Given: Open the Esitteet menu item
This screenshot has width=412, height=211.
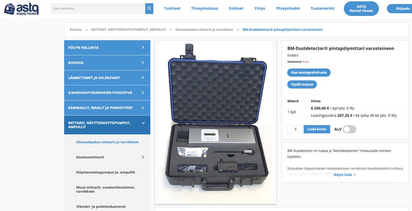Looking at the screenshot, I should coord(236,9).
